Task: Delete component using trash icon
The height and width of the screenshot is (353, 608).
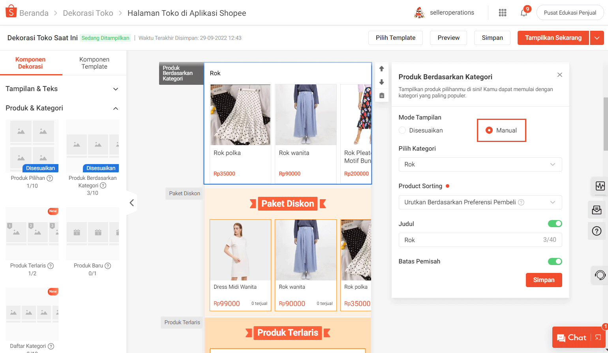Action: click(381, 95)
